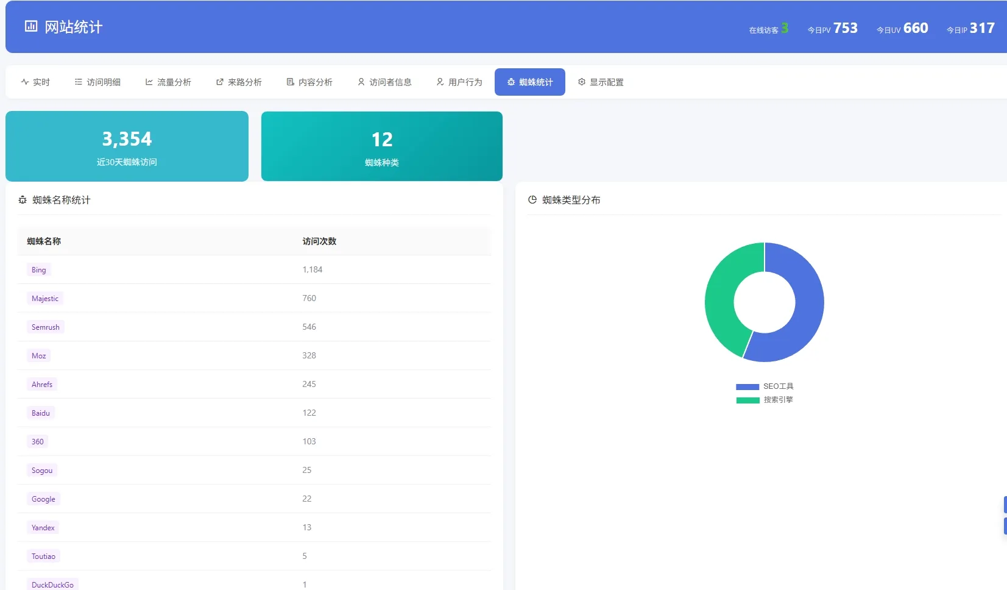Click the list icon beside 访问明细
The image size is (1007, 590).
pyautogui.click(x=79, y=82)
